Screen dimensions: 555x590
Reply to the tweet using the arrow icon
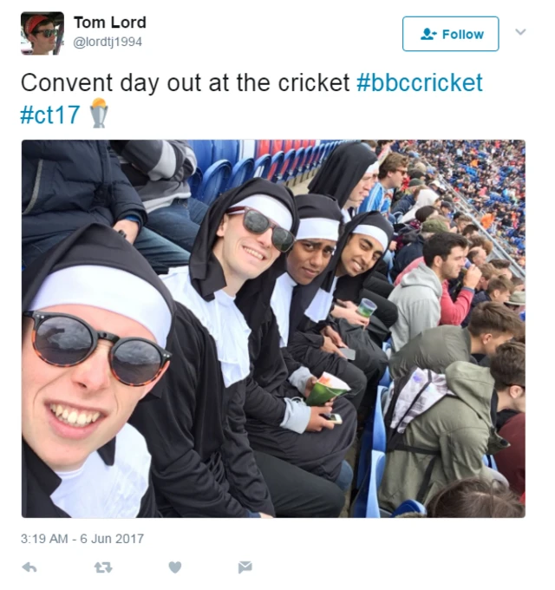tap(29, 567)
